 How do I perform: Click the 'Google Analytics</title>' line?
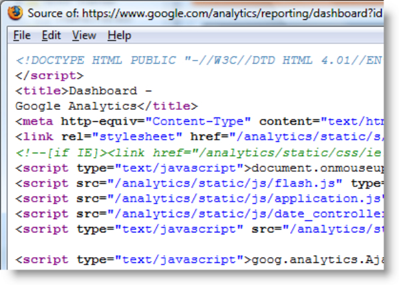(x=106, y=106)
